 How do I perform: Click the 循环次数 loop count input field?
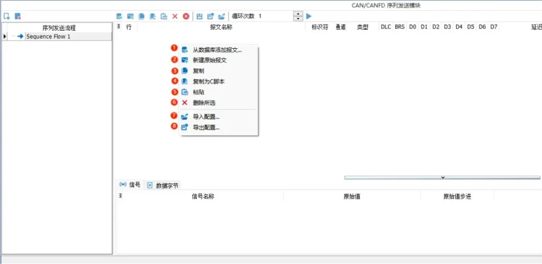click(274, 16)
